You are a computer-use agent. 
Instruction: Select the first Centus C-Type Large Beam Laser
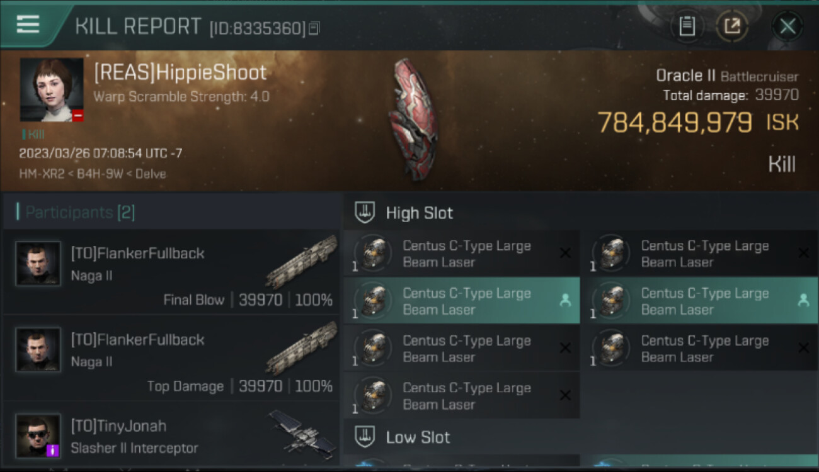461,254
